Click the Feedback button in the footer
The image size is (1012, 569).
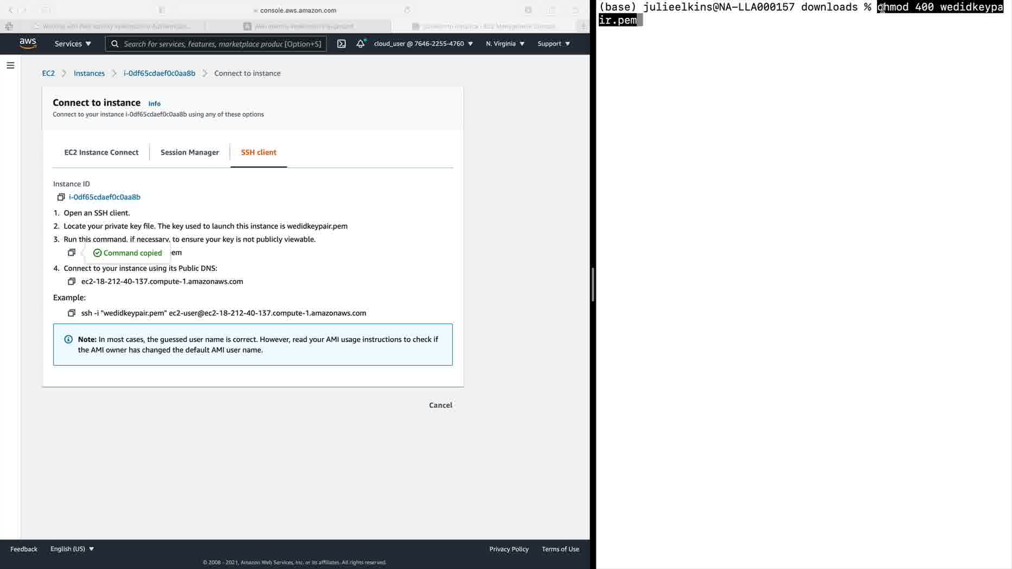click(x=24, y=549)
